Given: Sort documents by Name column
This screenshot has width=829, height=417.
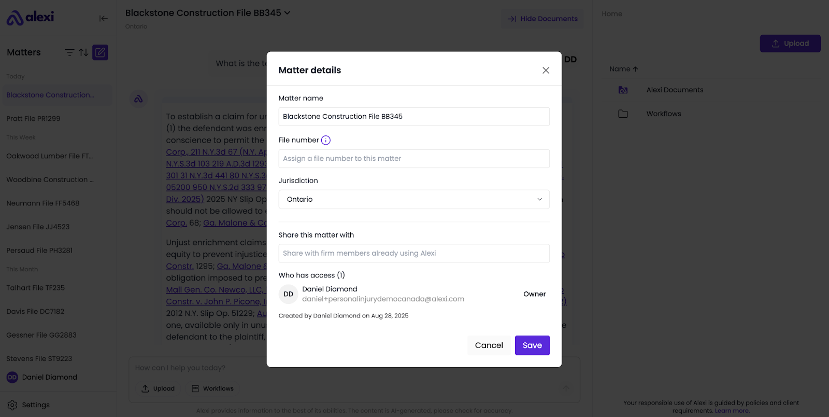Looking at the screenshot, I should coord(623,69).
